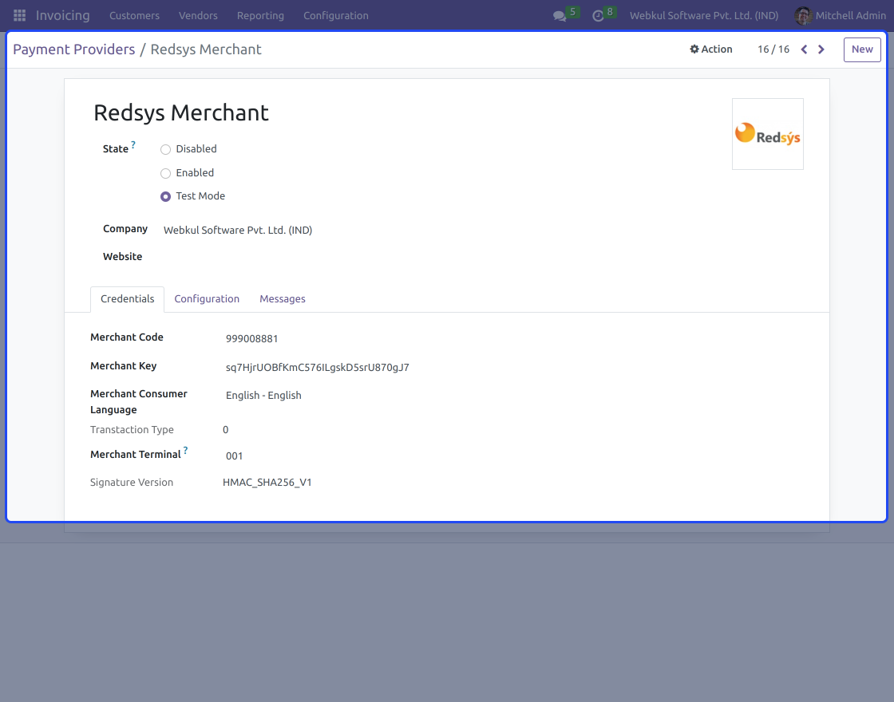Screen dimensions: 894x702
Task: Click the Company field dropdown value
Action: [x=238, y=231]
